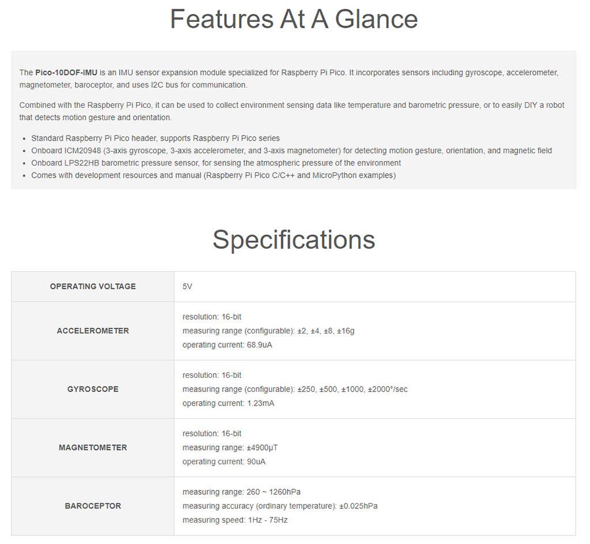Click the Onboard LPS22HB barometric sensor bullet

(x=215, y=163)
